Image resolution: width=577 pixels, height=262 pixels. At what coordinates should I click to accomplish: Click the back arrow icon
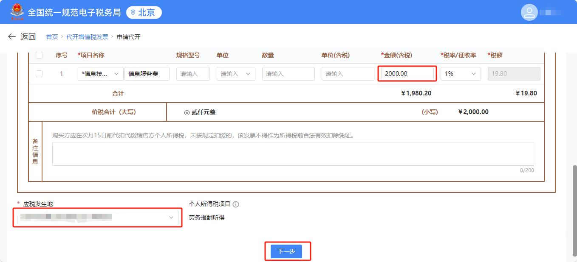tap(12, 37)
